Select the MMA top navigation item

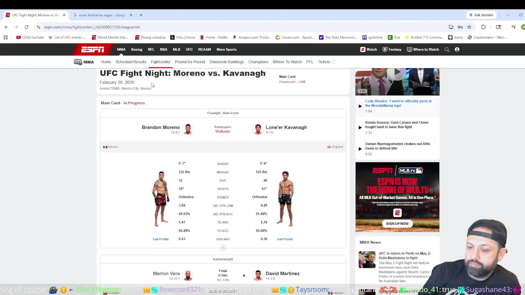coord(121,50)
